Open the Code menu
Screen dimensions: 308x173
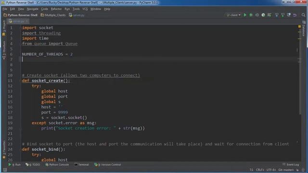tap(44, 9)
